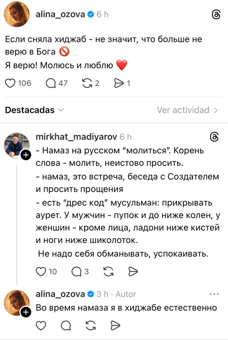Follow mirkhat_madiyarov via avatar plus badge
Viewport: 228px width, 340px height.
(26, 155)
